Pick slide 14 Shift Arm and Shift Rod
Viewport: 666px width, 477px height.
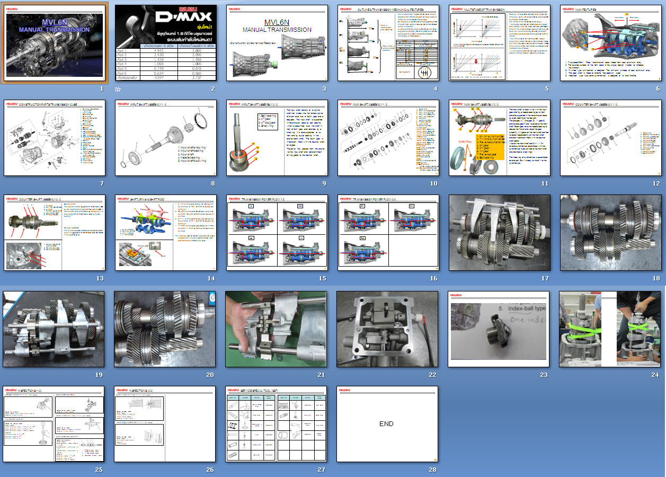(166, 233)
